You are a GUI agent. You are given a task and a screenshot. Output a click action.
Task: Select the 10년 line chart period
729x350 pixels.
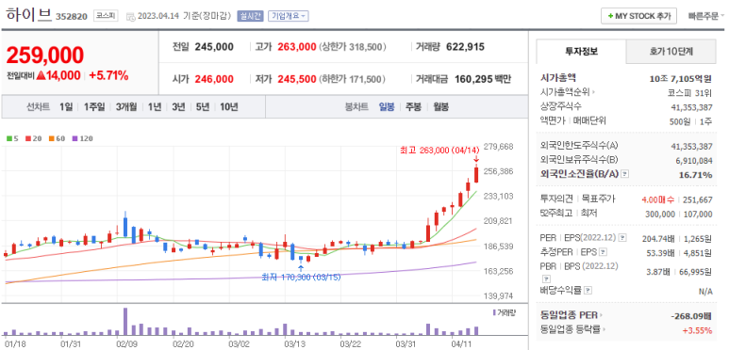[229, 107]
